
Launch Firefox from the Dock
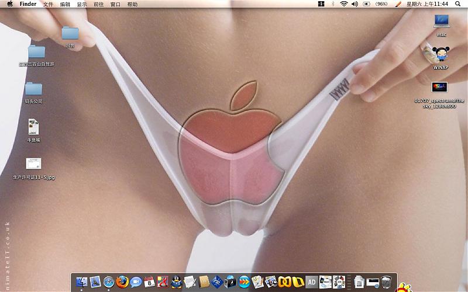click(122, 282)
